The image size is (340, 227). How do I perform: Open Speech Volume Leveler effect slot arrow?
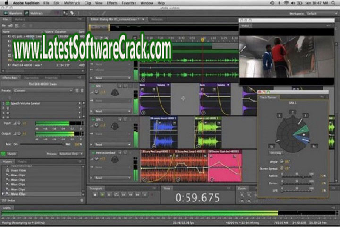click(x=80, y=104)
